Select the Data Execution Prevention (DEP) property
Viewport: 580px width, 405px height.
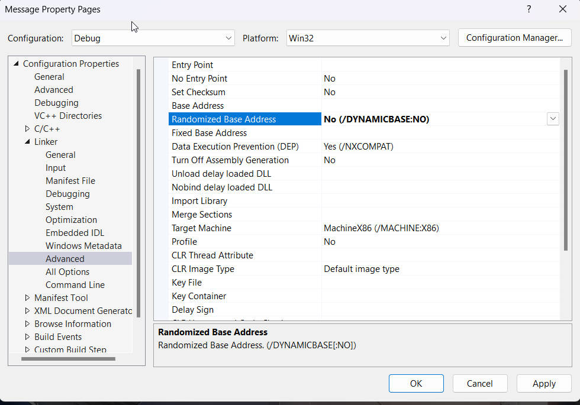[x=235, y=147]
